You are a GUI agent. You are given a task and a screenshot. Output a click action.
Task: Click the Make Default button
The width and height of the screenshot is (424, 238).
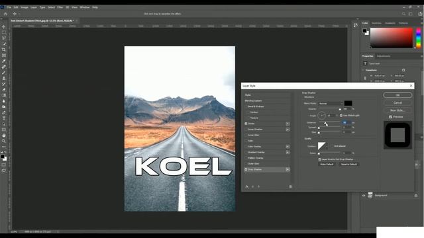tap(327, 165)
